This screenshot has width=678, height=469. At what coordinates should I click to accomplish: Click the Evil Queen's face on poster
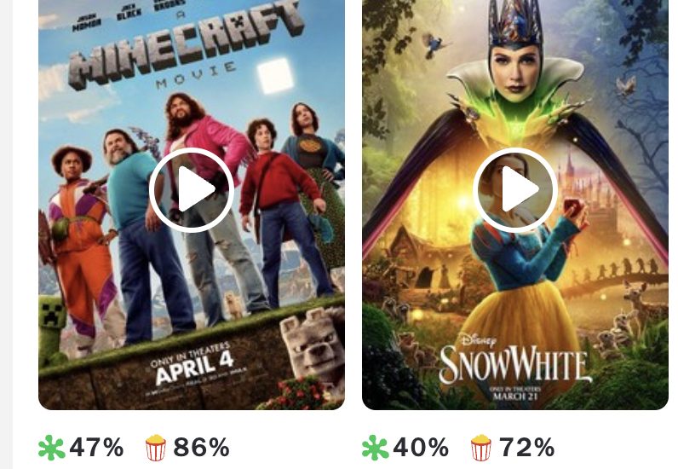[514, 72]
